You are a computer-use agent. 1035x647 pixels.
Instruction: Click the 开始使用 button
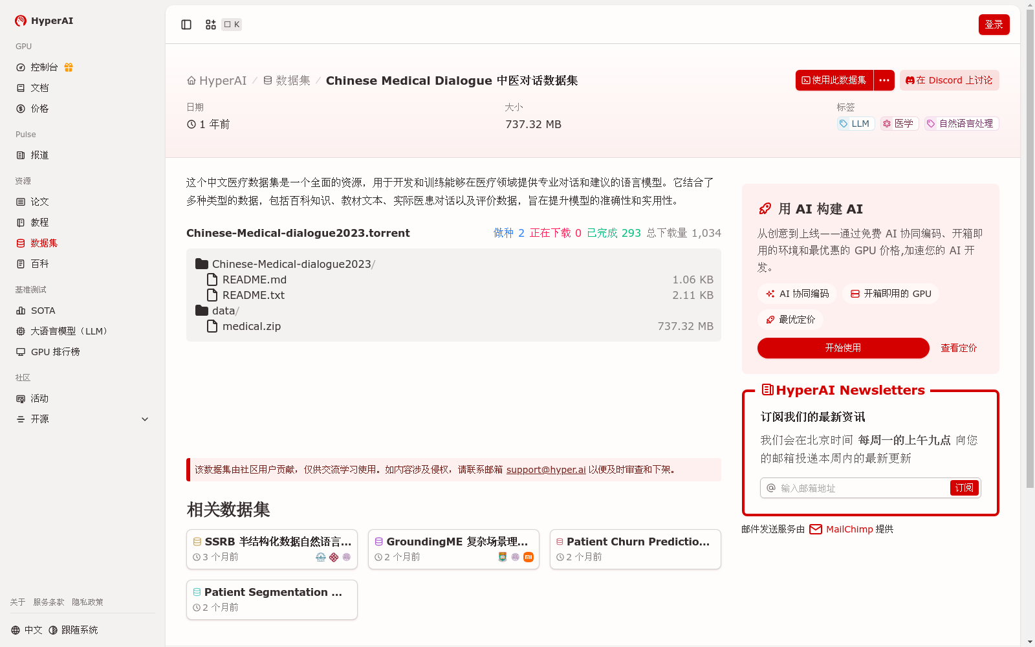[x=843, y=348]
